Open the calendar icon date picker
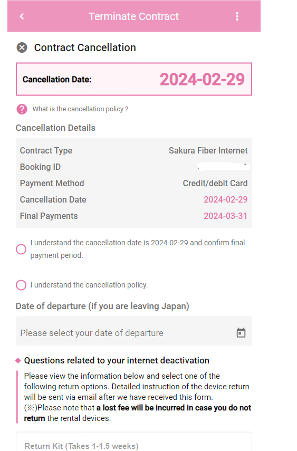This screenshot has height=451, width=297. 241,332
